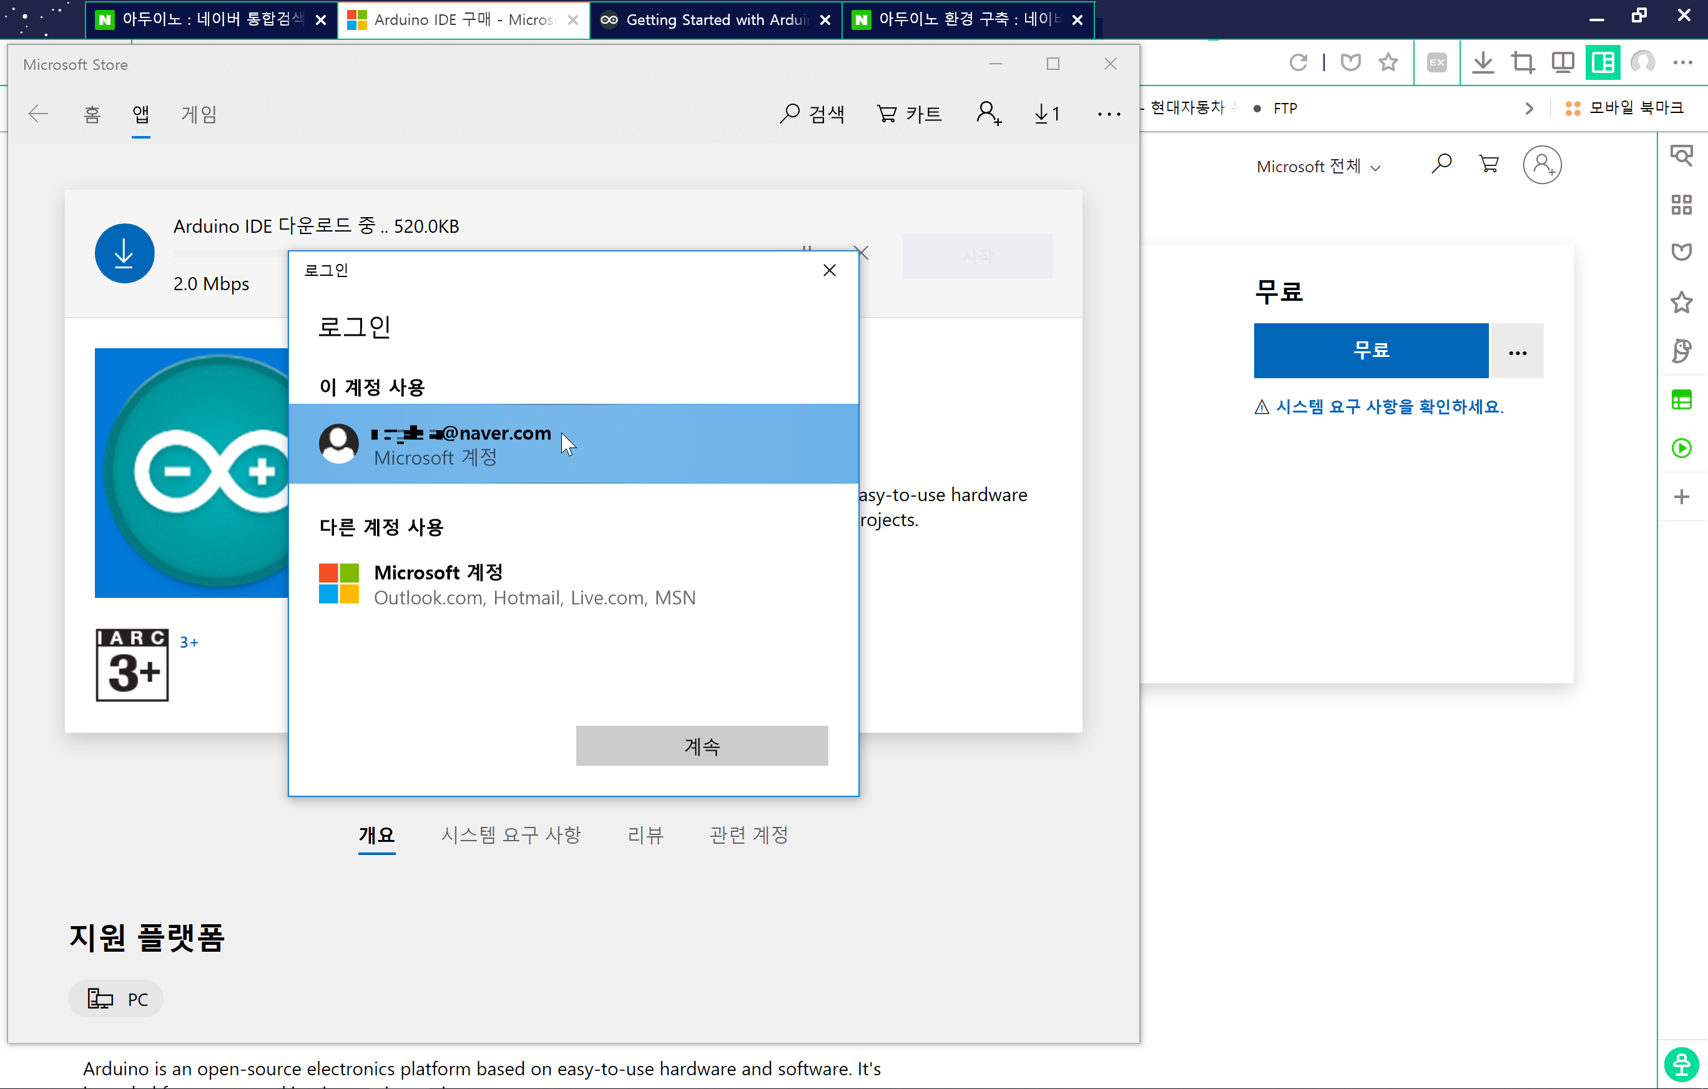Viewport: 1708px width, 1089px height.
Task: Open the split view window icon
Action: (1563, 62)
